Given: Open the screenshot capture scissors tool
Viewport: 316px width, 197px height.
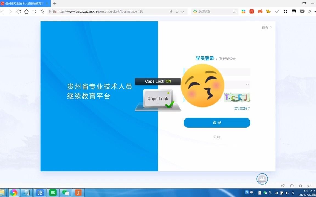Looking at the screenshot, I should pyautogui.click(x=311, y=11).
